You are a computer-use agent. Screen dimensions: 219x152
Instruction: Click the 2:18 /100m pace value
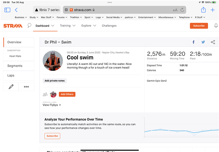point(201,54)
